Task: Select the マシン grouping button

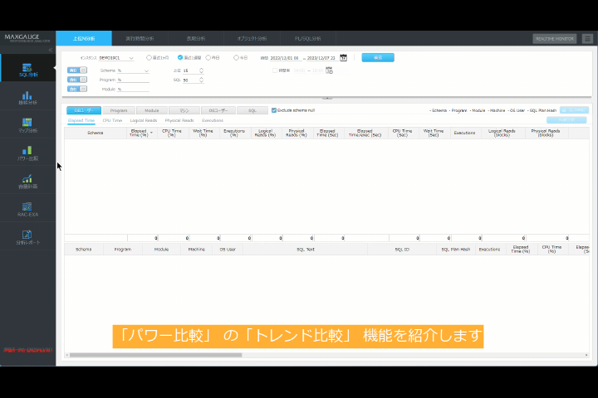Action: tap(184, 110)
